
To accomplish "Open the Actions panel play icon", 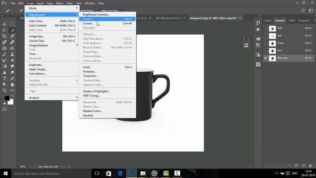I will coord(258,30).
